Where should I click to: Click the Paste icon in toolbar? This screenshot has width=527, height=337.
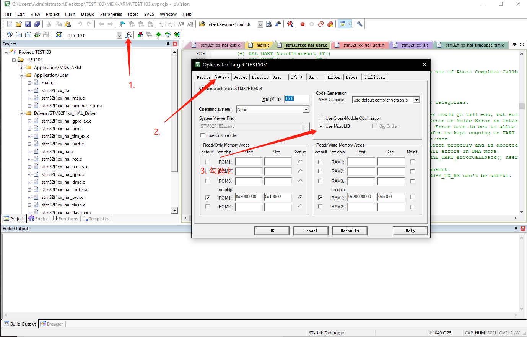tap(68, 24)
